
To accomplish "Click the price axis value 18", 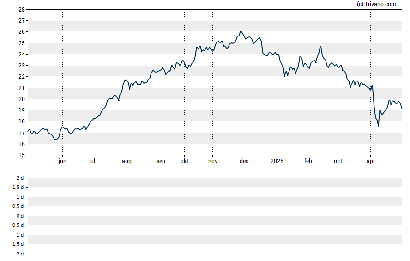I will pos(22,121).
